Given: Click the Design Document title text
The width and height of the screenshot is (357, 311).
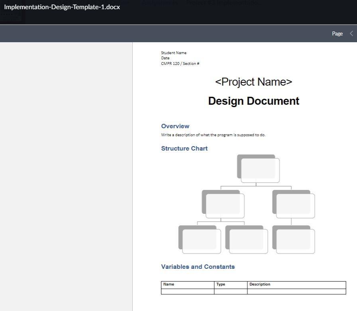Looking at the screenshot, I should [253, 101].
